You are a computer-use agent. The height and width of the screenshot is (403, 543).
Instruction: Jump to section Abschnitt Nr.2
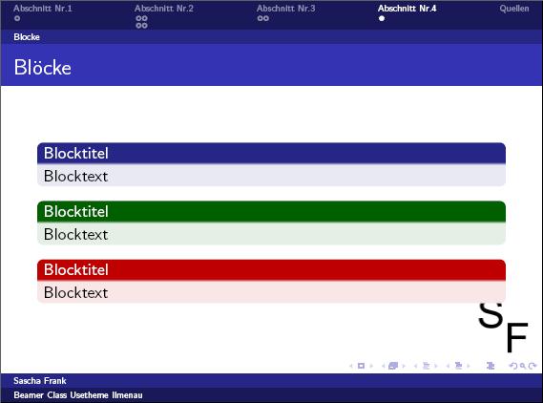(164, 9)
